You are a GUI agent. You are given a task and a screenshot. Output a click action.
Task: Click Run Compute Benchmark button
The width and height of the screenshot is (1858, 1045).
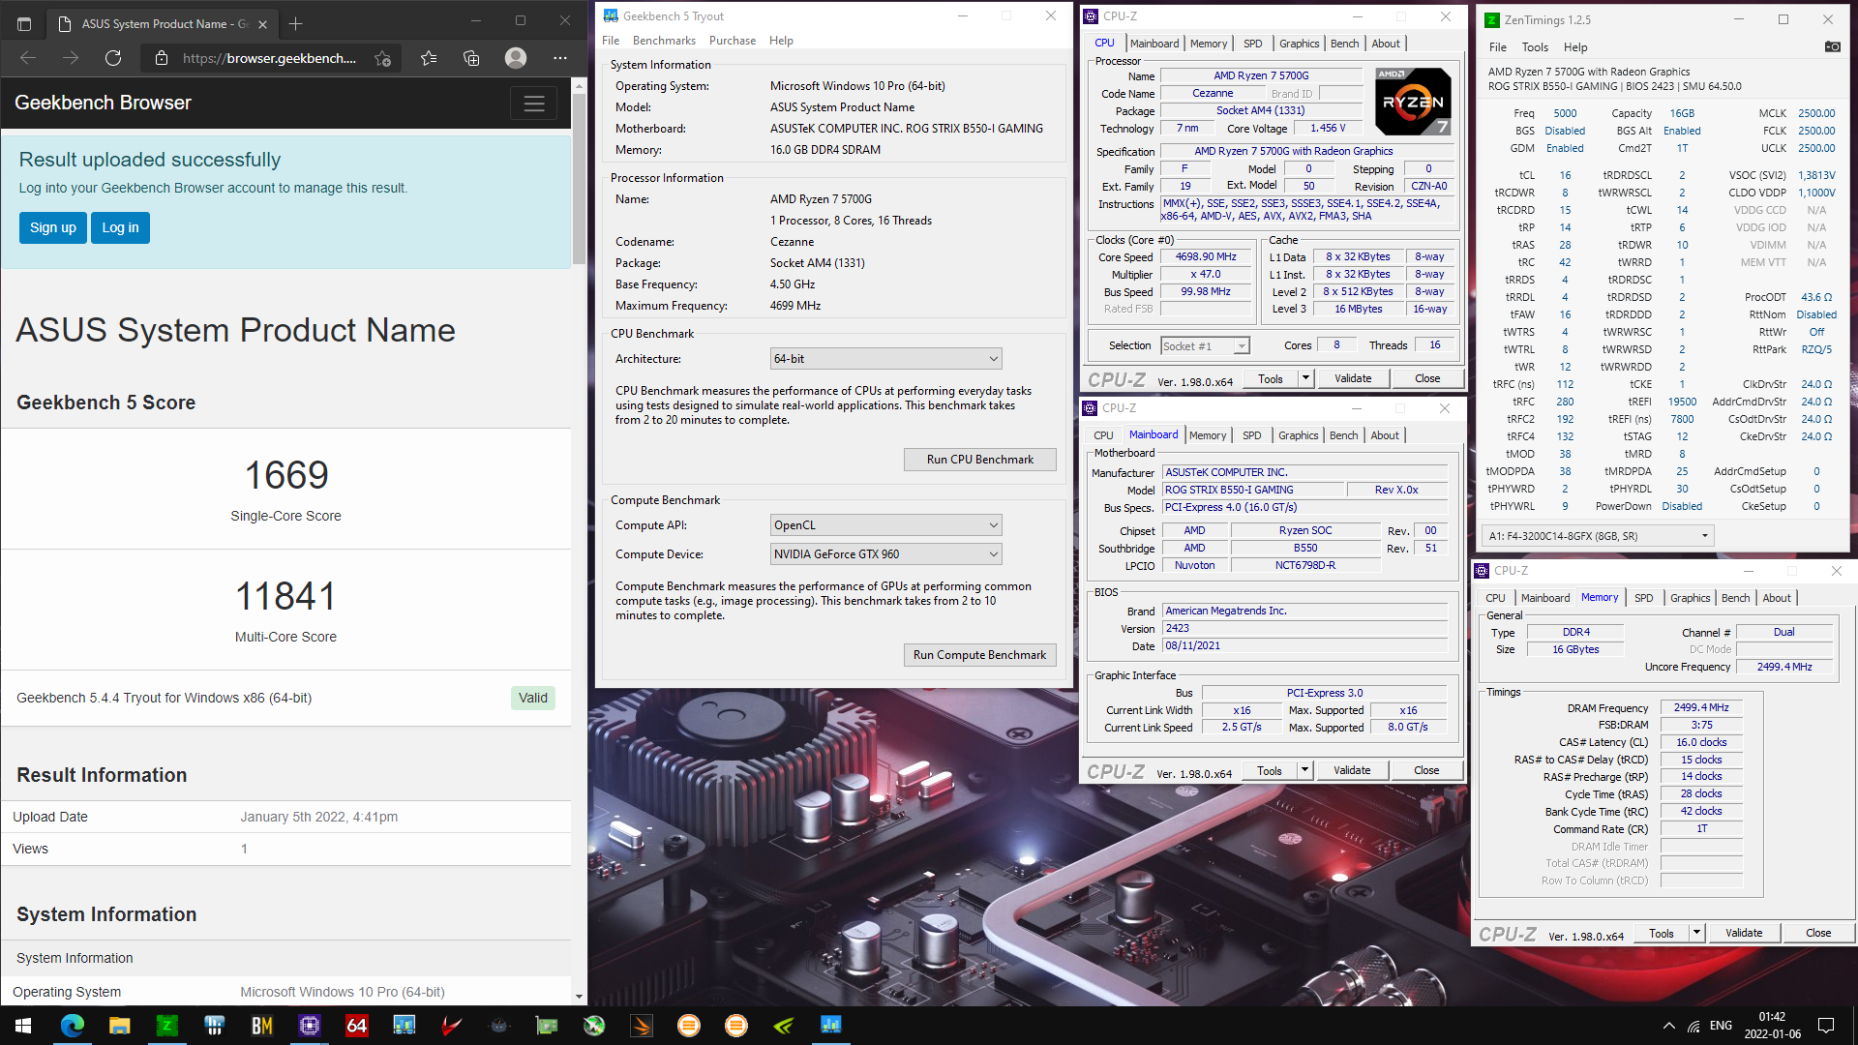coord(979,655)
